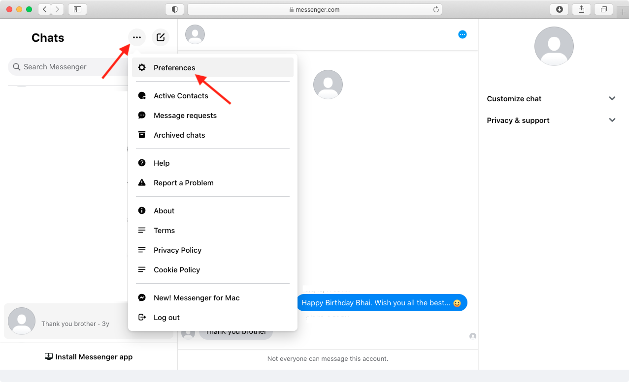
Task: Choose Active Contacts from the menu
Action: [x=213, y=95]
